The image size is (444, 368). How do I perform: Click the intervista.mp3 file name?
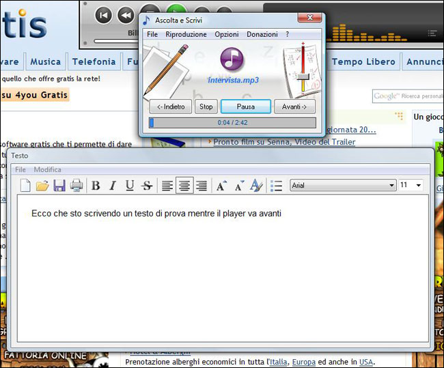tap(234, 80)
